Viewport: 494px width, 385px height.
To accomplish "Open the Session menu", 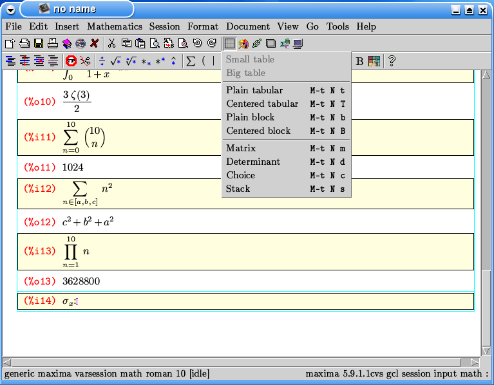I will (x=164, y=26).
